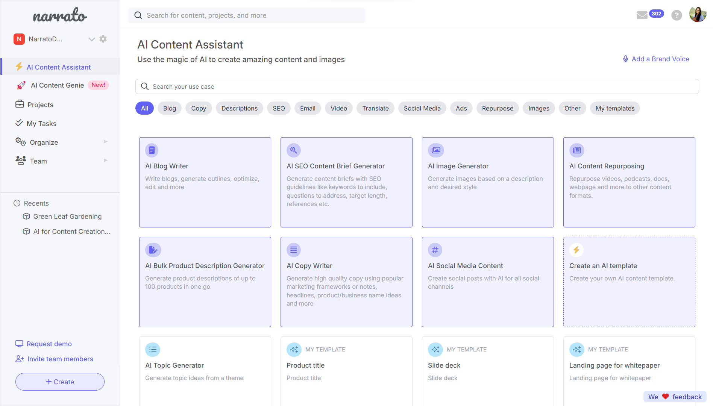Expand the Organize submenu arrow
Screen dimensions: 713x406
point(106,142)
